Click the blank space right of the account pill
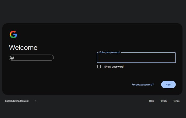 pyautogui.click(x=73, y=58)
